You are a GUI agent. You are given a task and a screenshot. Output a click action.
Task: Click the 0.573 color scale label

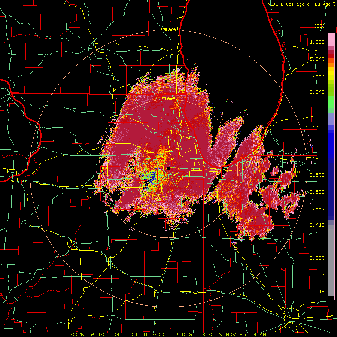click(x=317, y=175)
